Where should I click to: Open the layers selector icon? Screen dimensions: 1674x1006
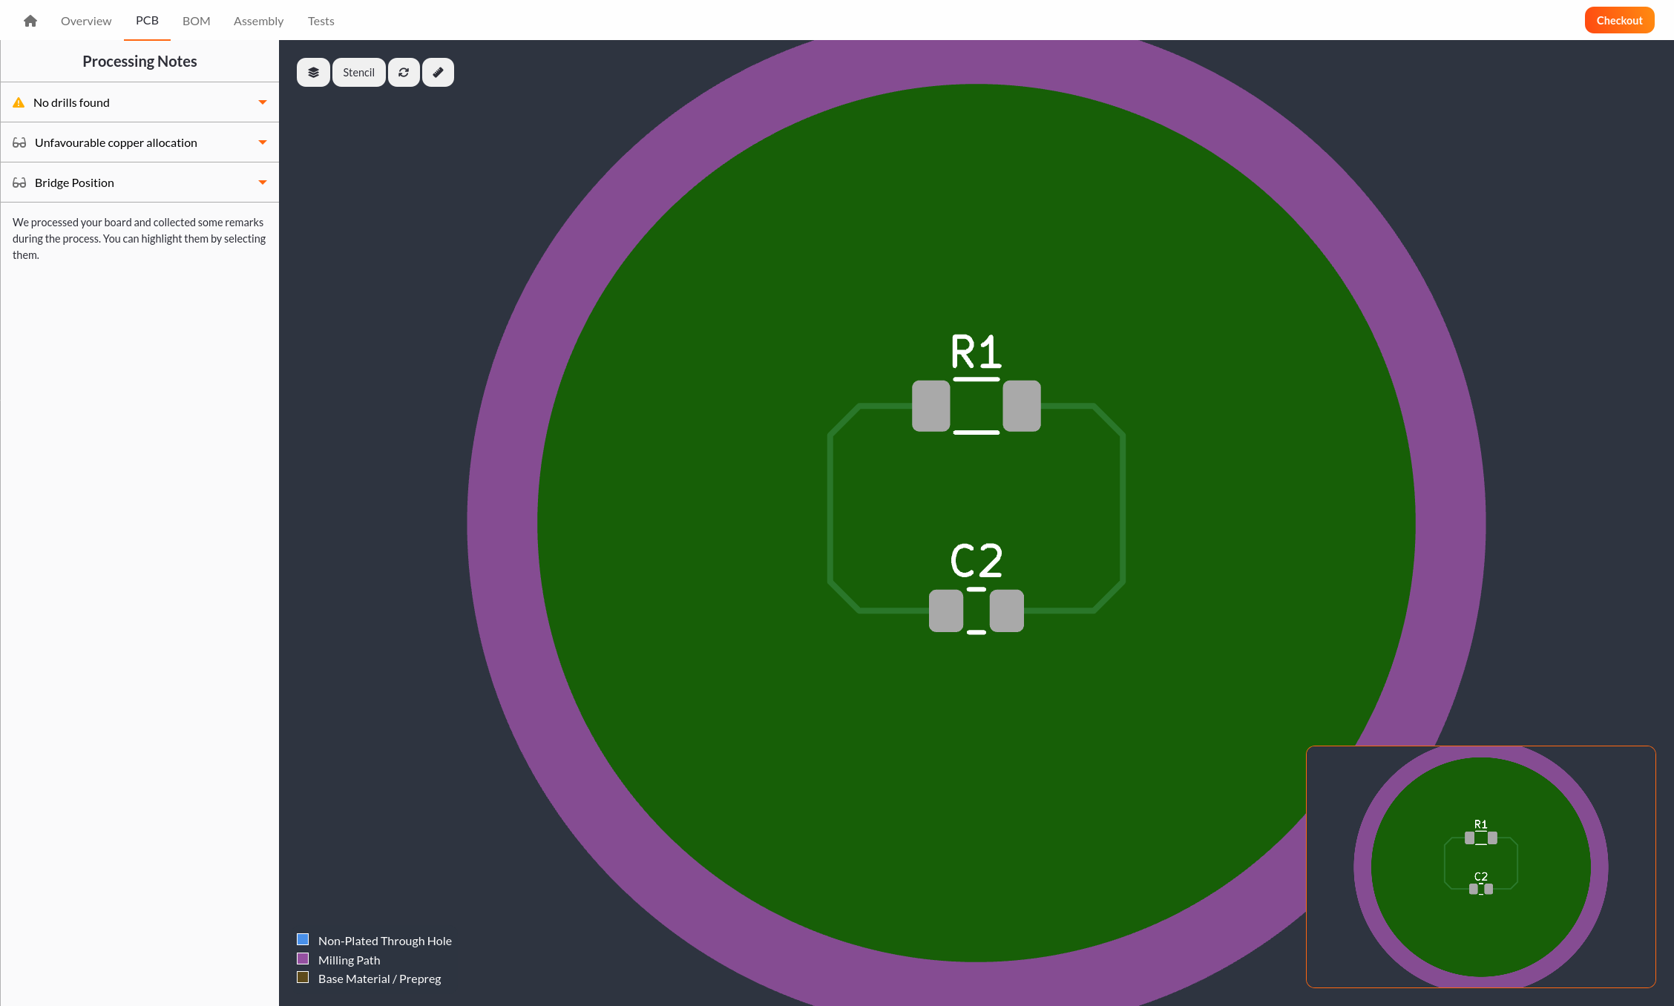[313, 73]
